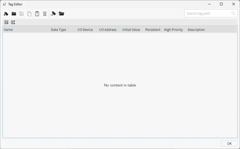The height and width of the screenshot is (149, 240).
Task: Click the High Priority column header
Action: (x=173, y=30)
